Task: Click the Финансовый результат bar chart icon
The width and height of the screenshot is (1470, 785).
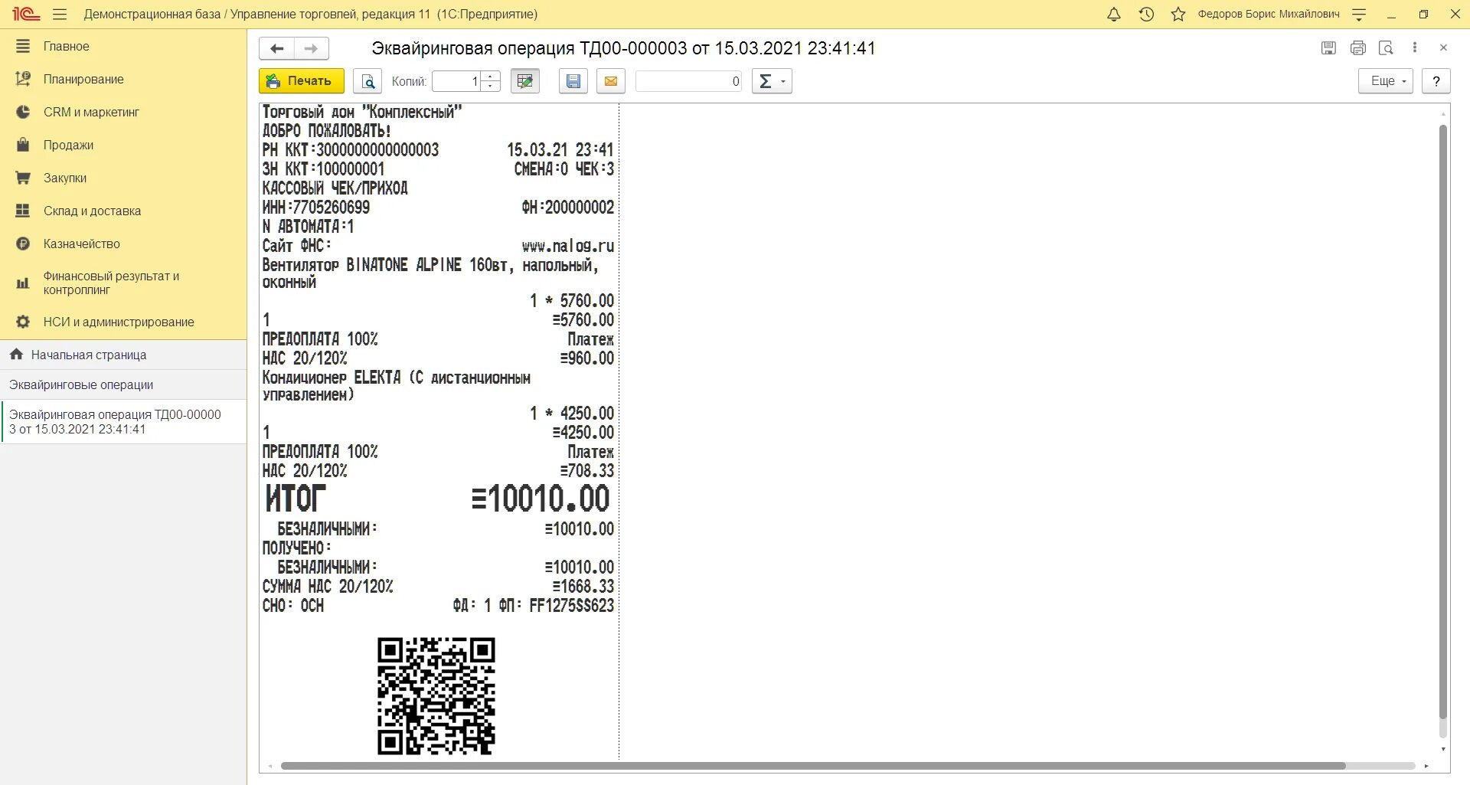Action: tap(23, 283)
